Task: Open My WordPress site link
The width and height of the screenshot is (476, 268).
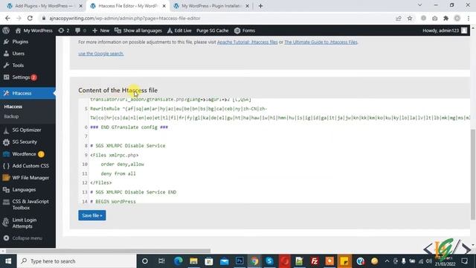Action: (x=34, y=31)
